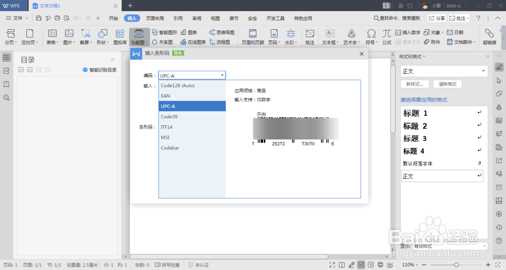
Task: Click the 清除格式 button
Action: 447,84
